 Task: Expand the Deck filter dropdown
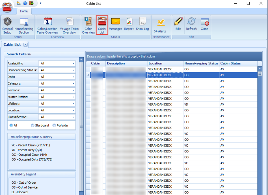[74, 77]
